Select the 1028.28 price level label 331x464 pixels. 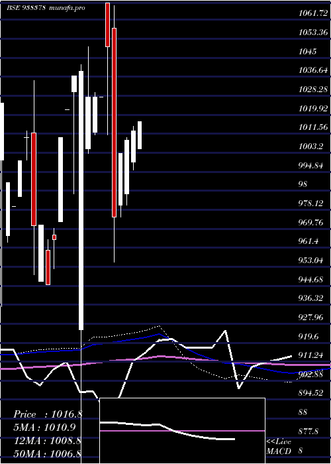coord(313,89)
